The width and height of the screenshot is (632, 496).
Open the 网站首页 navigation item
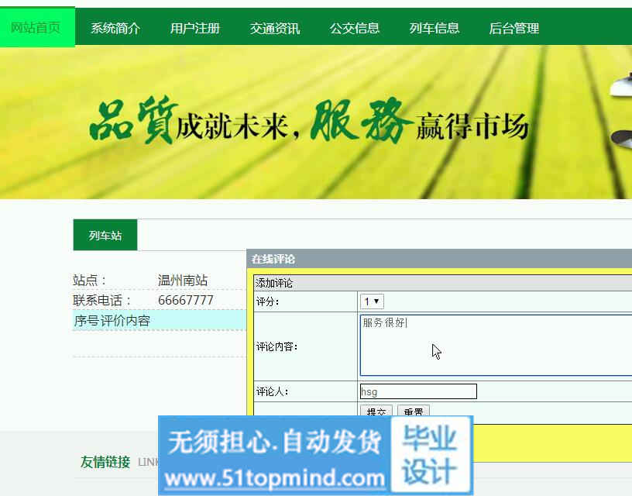36,28
